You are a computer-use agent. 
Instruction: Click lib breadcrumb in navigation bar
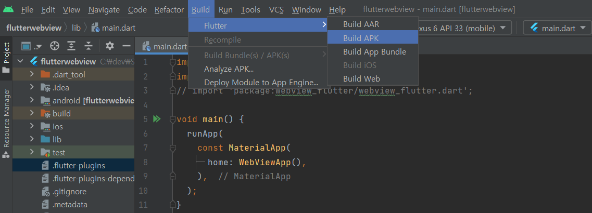tap(76, 28)
